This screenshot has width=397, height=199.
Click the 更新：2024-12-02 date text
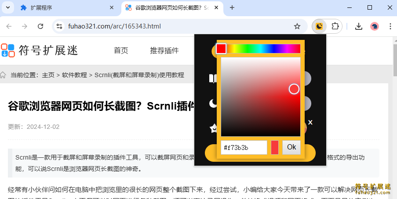tap(34, 127)
